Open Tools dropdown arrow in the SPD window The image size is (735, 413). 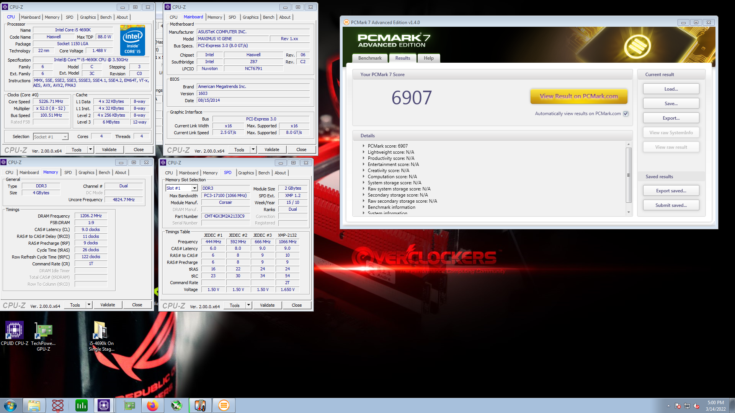point(249,305)
